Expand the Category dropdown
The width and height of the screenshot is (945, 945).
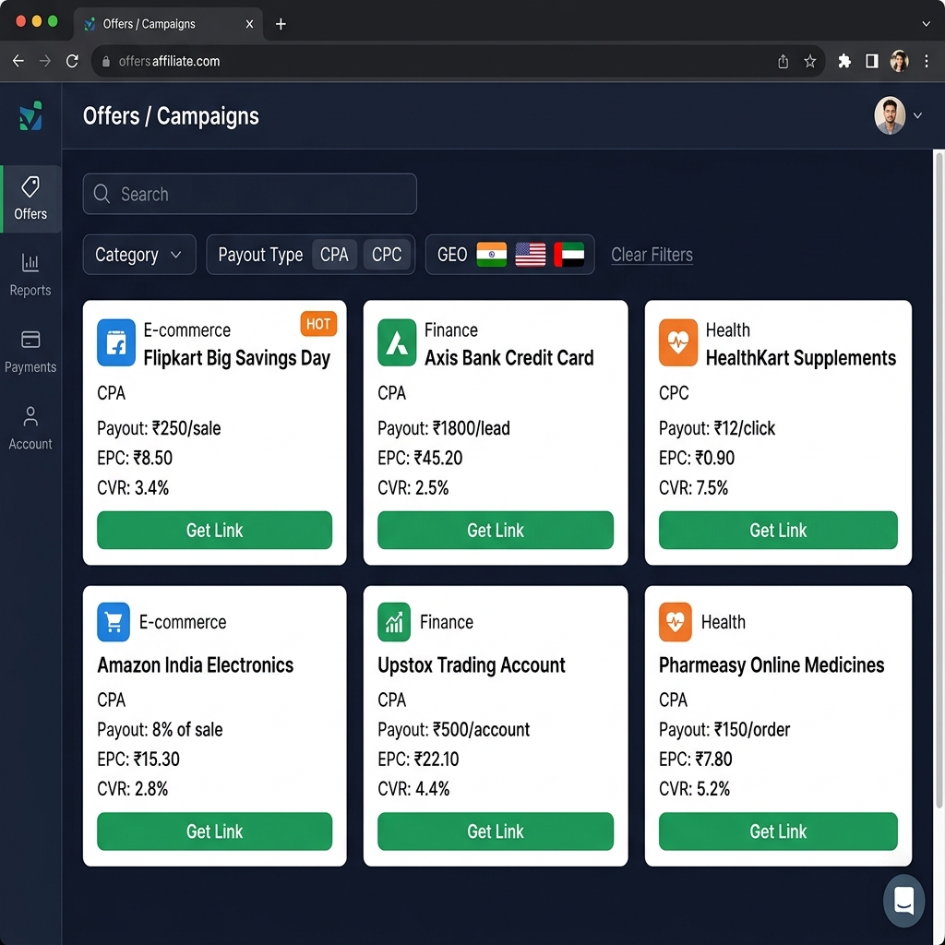(139, 255)
